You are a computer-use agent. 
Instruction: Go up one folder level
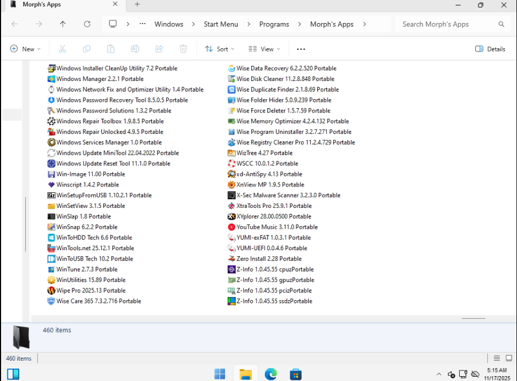pyautogui.click(x=63, y=24)
